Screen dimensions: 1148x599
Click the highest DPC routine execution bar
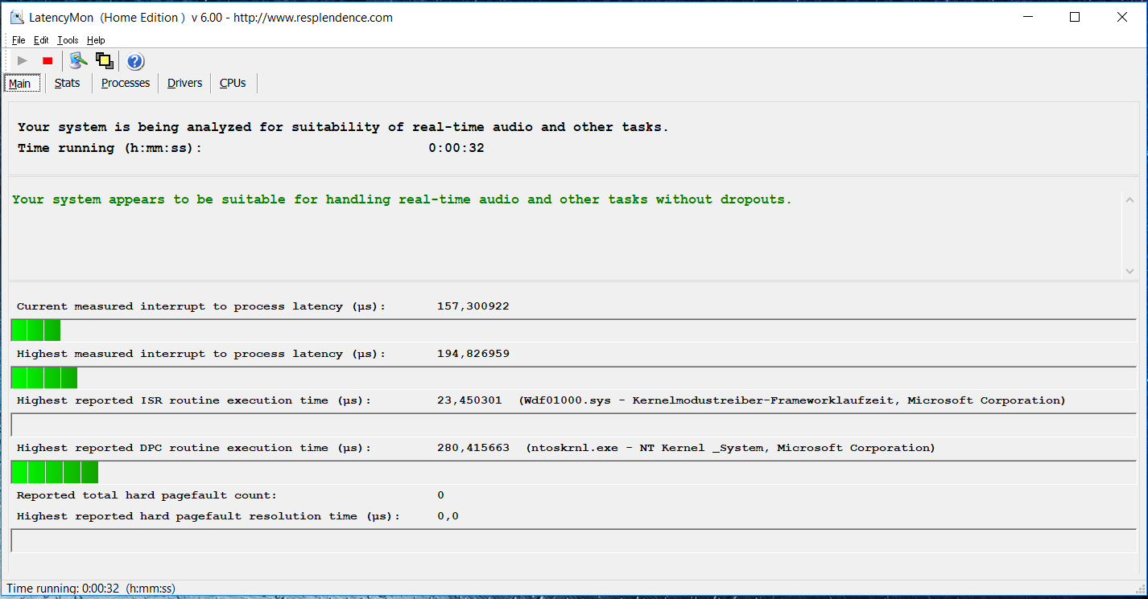(x=55, y=472)
